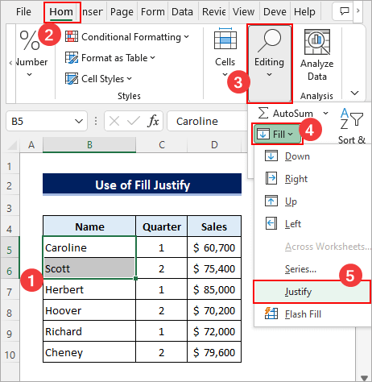This screenshot has height=382, width=372.
Task: Expand the Format as Table menu
Action: point(110,58)
